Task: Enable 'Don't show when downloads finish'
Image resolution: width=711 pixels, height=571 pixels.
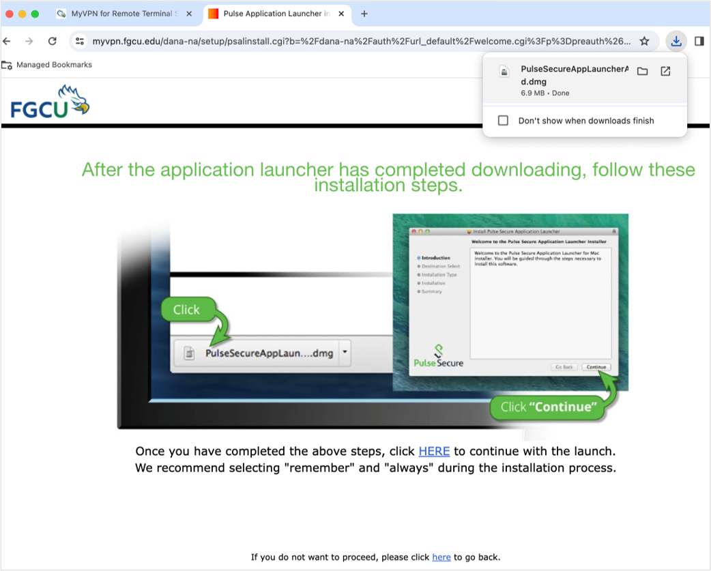Action: coord(503,120)
